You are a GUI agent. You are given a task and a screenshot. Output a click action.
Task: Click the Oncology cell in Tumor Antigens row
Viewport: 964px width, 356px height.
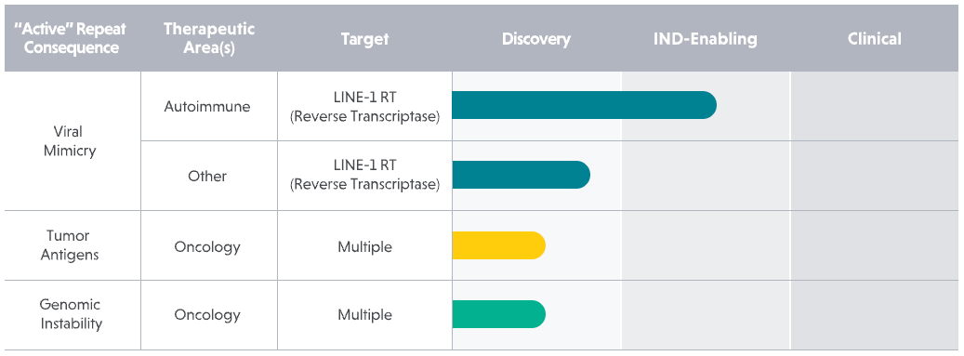coord(208,246)
